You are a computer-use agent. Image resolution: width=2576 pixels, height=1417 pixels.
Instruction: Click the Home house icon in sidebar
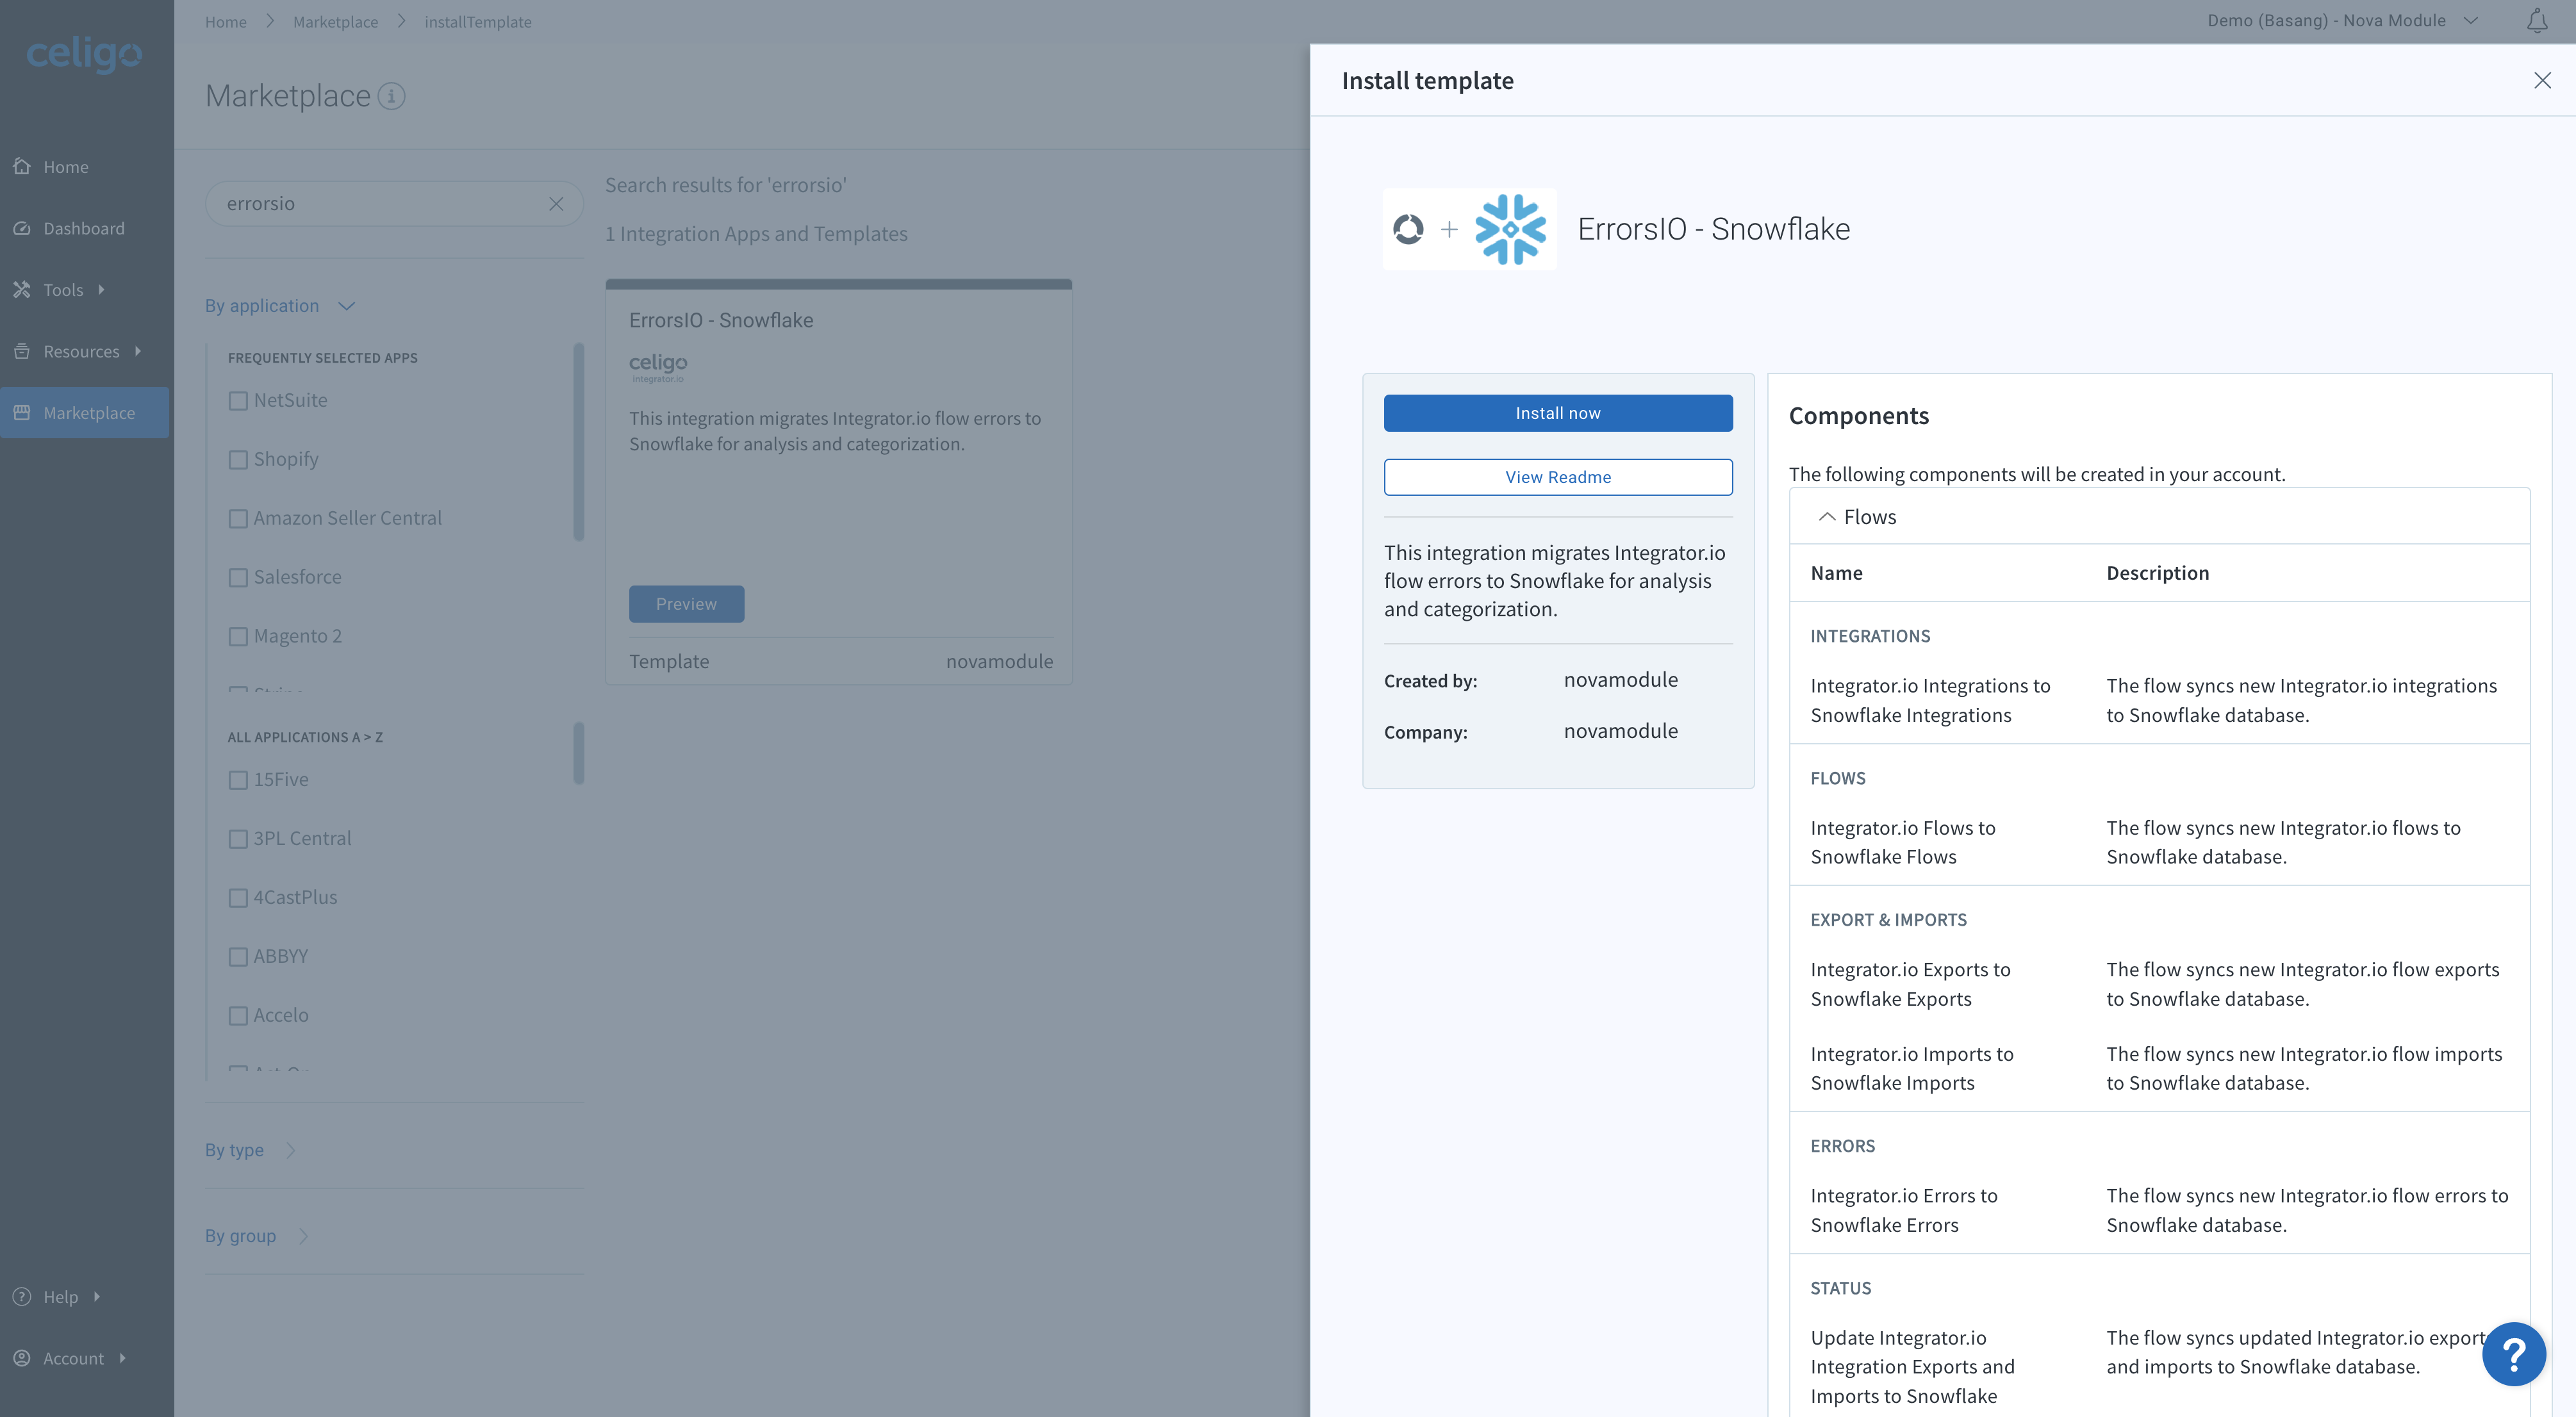(22, 166)
